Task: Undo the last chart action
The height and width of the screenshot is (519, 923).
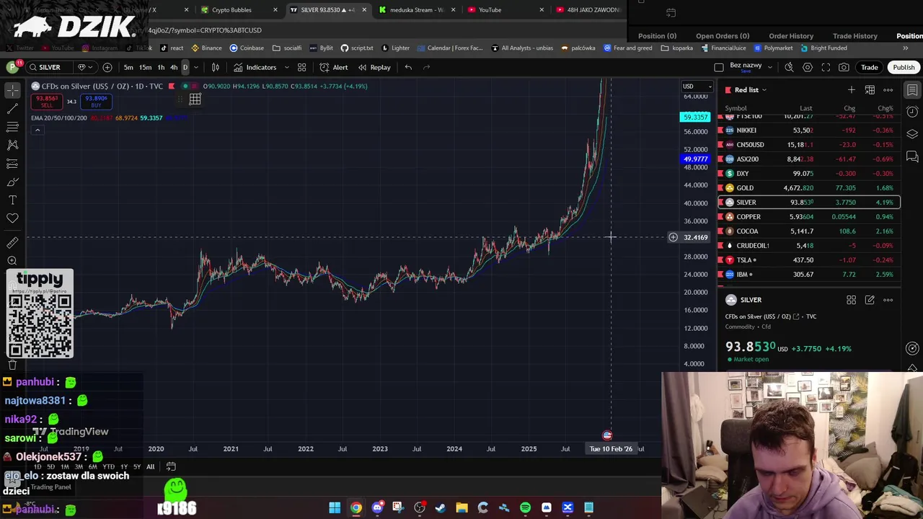Action: [408, 67]
